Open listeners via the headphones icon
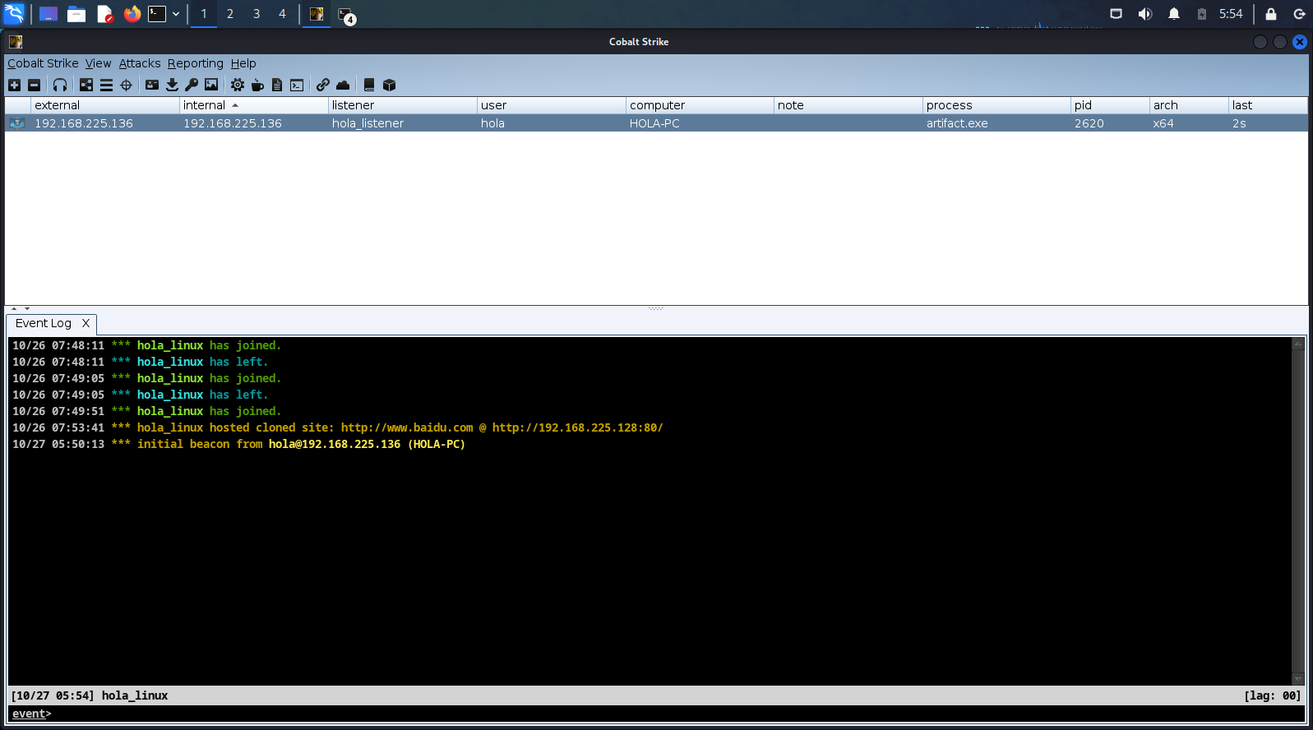 click(60, 85)
